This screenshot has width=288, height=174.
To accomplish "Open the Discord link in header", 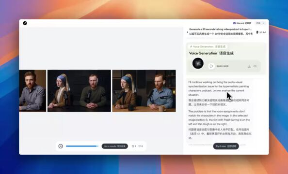I will (242, 23).
